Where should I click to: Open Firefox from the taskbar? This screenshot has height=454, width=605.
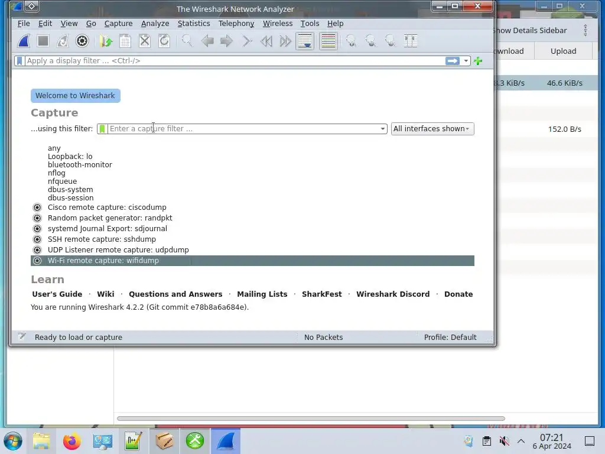tap(71, 441)
